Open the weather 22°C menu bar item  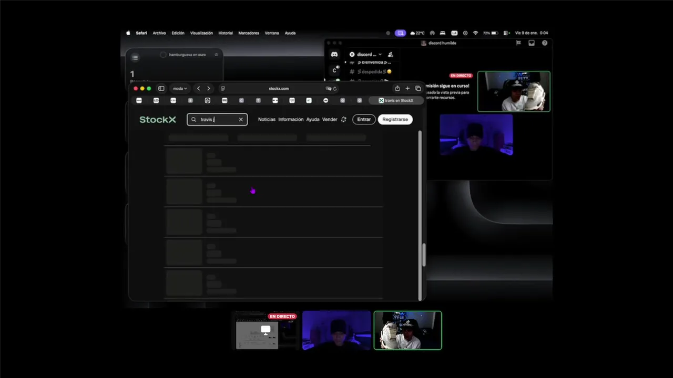click(x=417, y=33)
